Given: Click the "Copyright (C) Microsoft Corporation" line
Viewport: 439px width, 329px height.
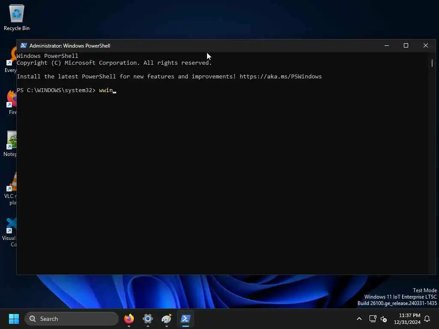Looking at the screenshot, I should [114, 63].
